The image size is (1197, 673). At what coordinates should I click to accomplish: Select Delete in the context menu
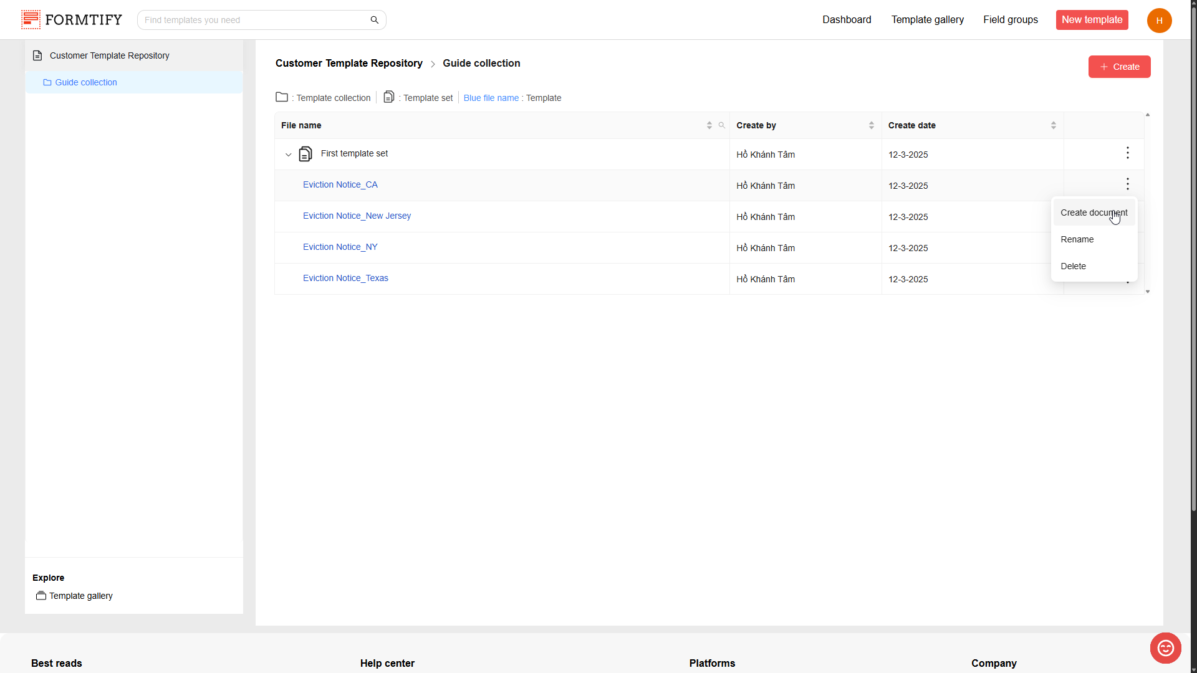tap(1074, 267)
